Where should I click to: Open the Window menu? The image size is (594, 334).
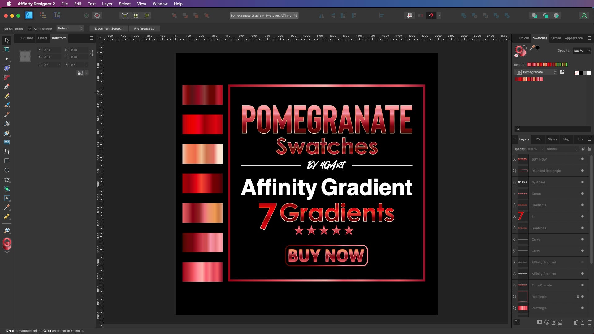point(160,4)
